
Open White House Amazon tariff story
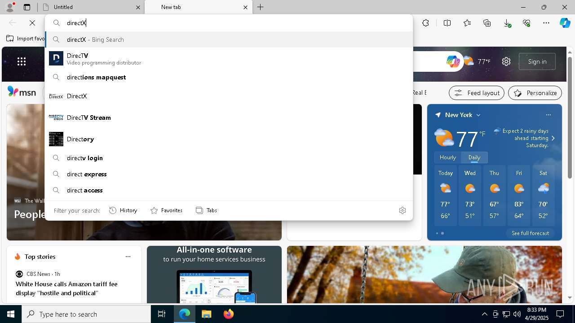66,289
